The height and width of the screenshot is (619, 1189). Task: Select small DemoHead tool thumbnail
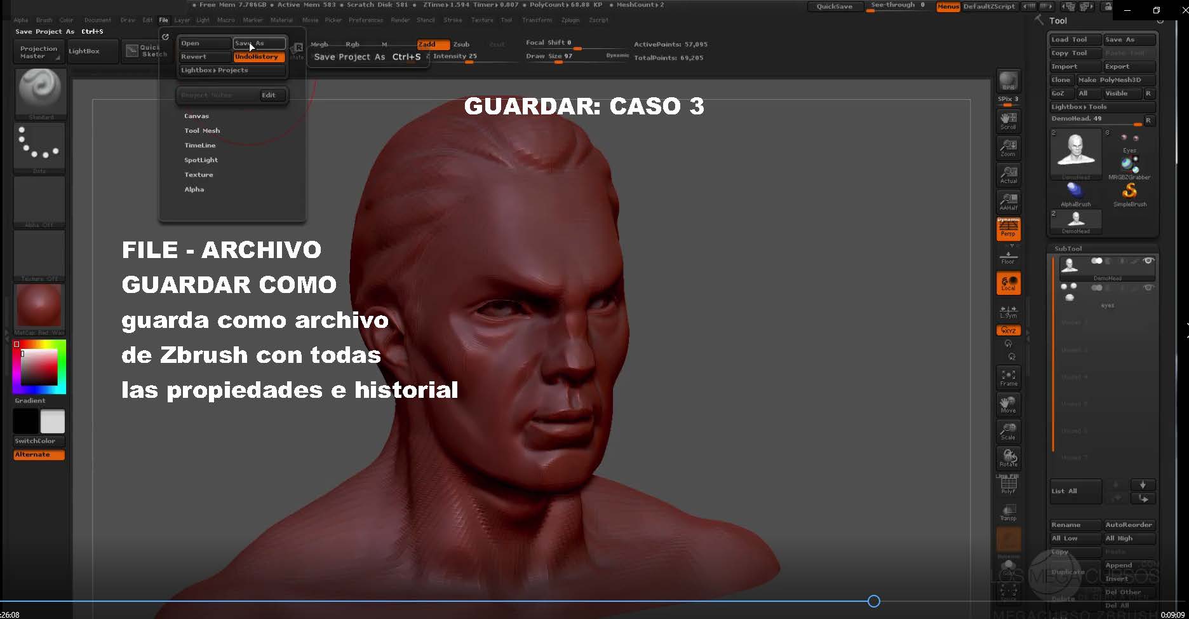(x=1075, y=222)
